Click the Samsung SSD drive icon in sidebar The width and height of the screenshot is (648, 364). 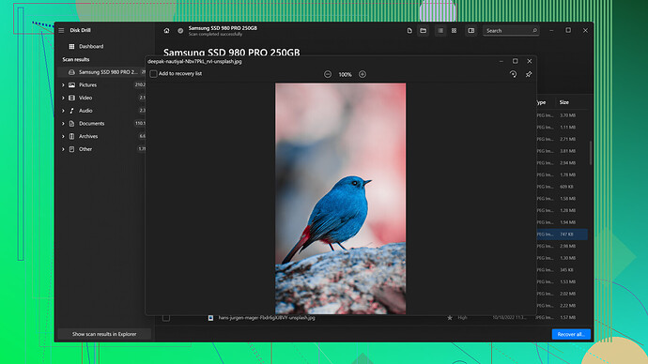pyautogui.click(x=72, y=72)
